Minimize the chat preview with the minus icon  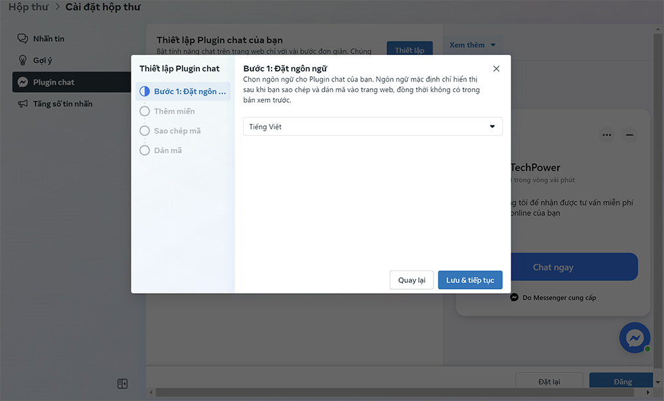(629, 135)
